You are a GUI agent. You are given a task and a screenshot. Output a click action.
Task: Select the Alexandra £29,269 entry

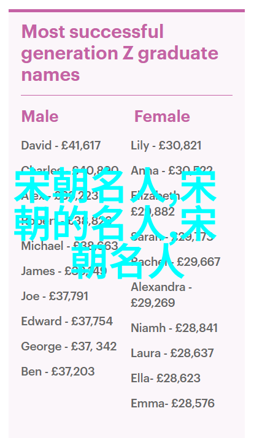pyautogui.click(x=161, y=295)
